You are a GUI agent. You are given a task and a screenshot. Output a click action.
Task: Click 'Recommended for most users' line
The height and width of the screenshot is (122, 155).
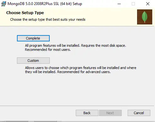(48, 50)
